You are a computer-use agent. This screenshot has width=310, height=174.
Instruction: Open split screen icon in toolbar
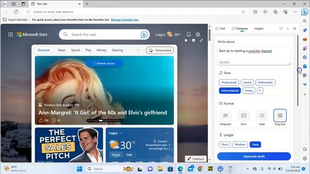(255, 12)
